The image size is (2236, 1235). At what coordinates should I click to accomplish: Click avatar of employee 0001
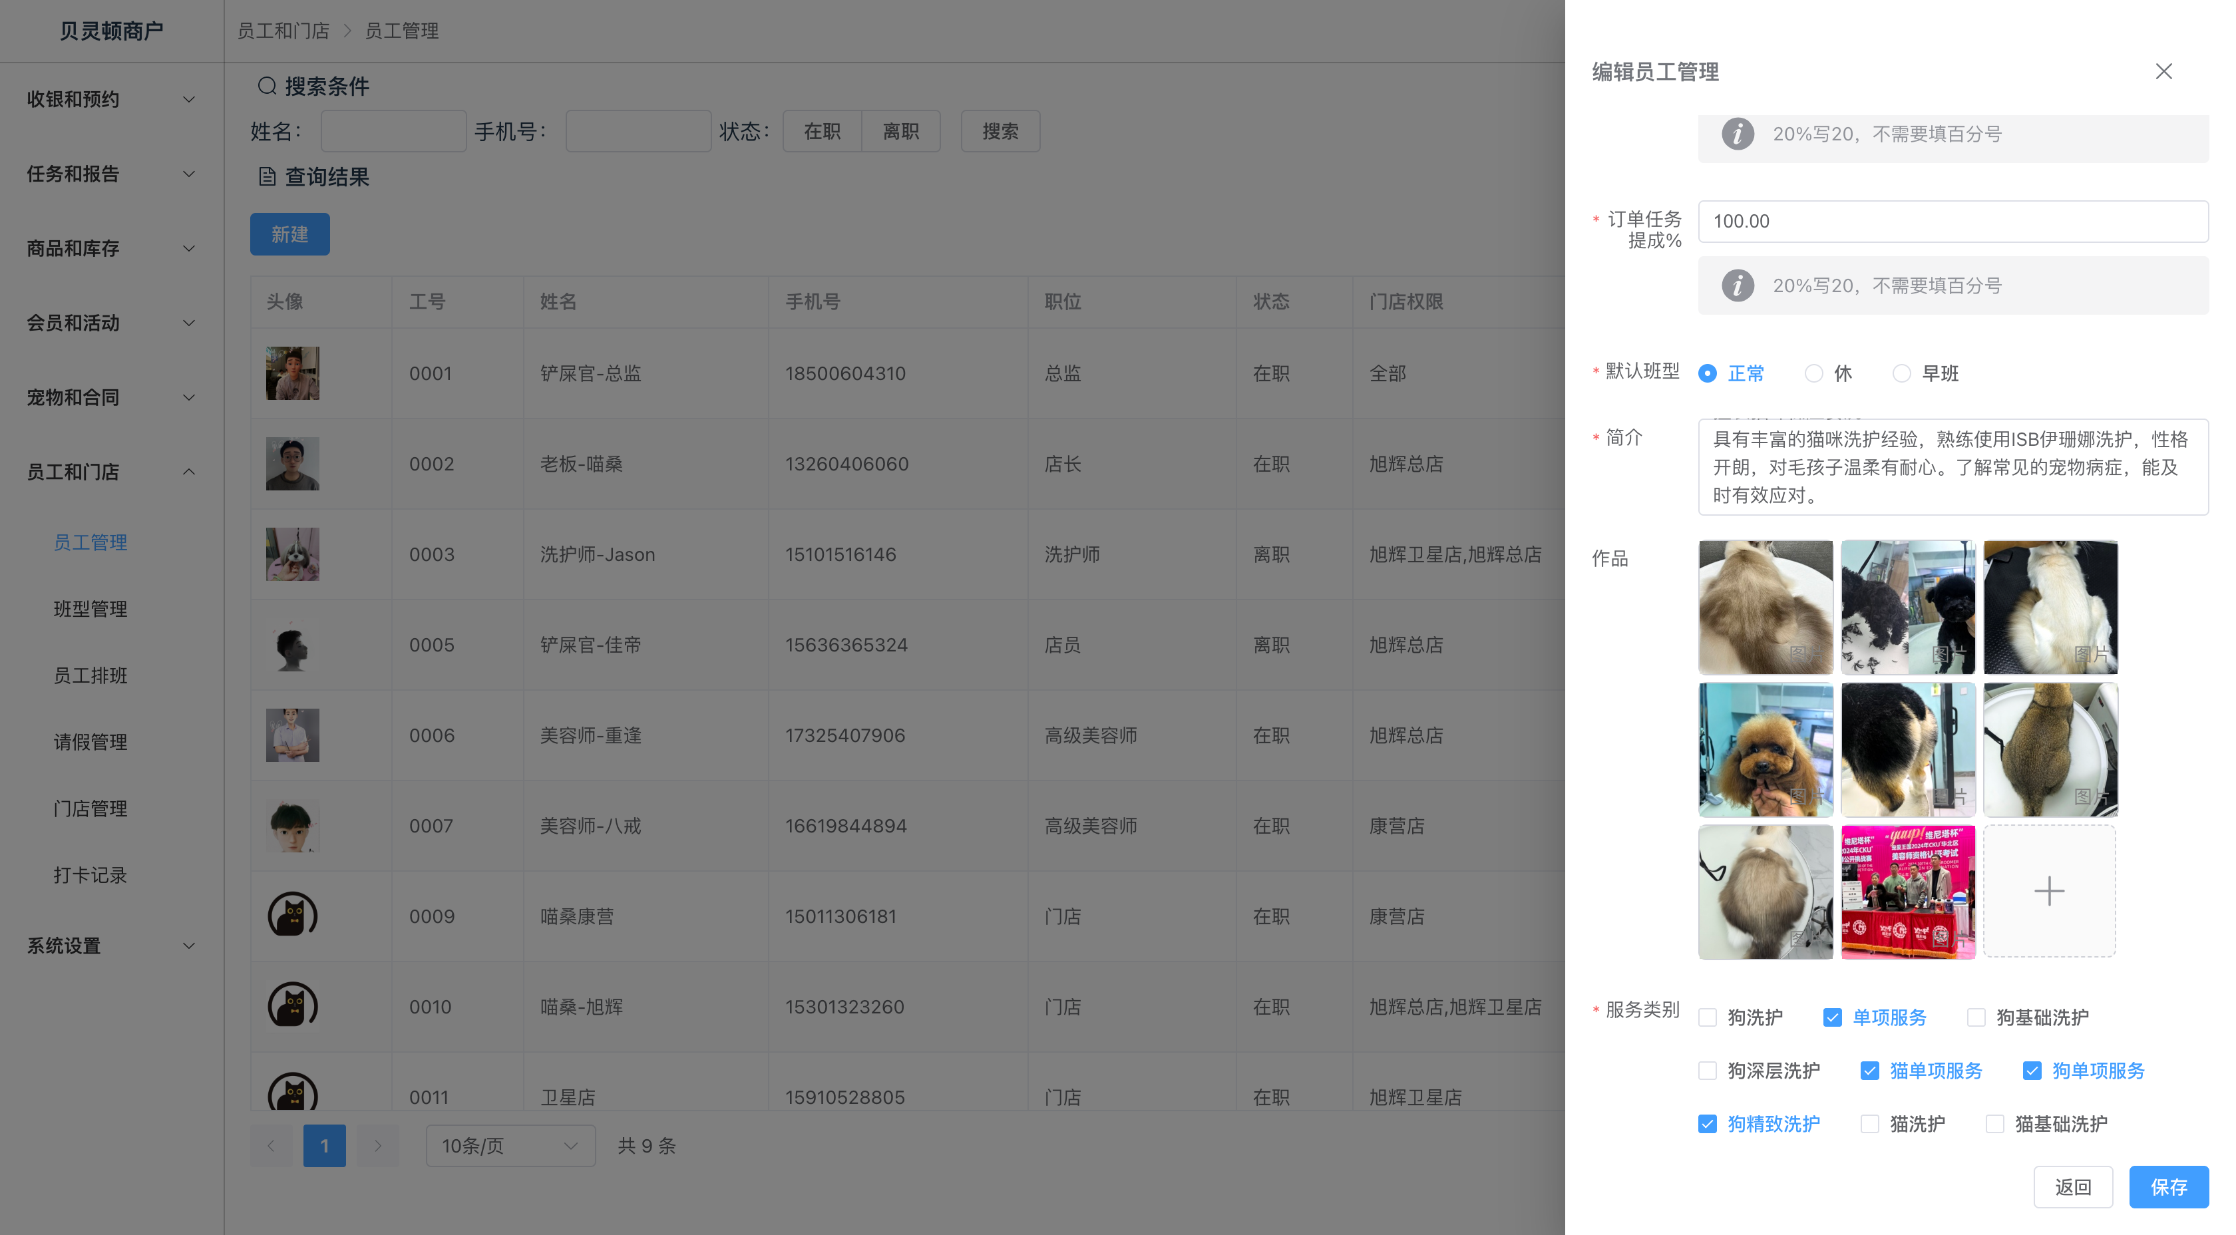click(291, 373)
